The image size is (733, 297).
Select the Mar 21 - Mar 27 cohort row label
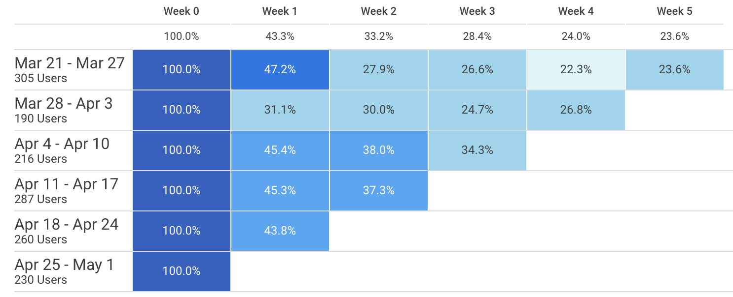point(70,63)
